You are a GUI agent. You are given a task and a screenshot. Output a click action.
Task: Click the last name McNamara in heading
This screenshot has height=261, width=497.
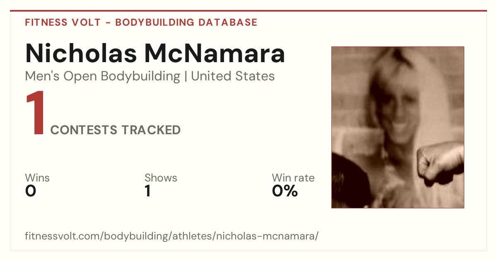215,53
